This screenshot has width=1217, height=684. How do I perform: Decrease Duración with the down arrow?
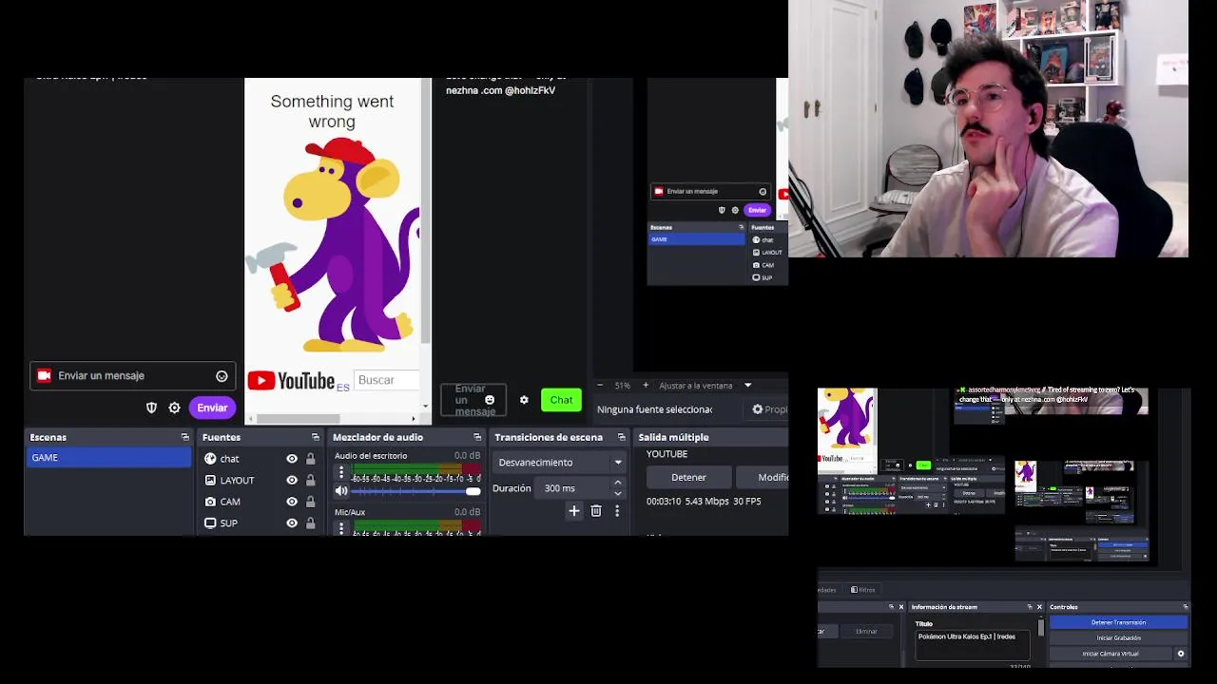pos(618,494)
